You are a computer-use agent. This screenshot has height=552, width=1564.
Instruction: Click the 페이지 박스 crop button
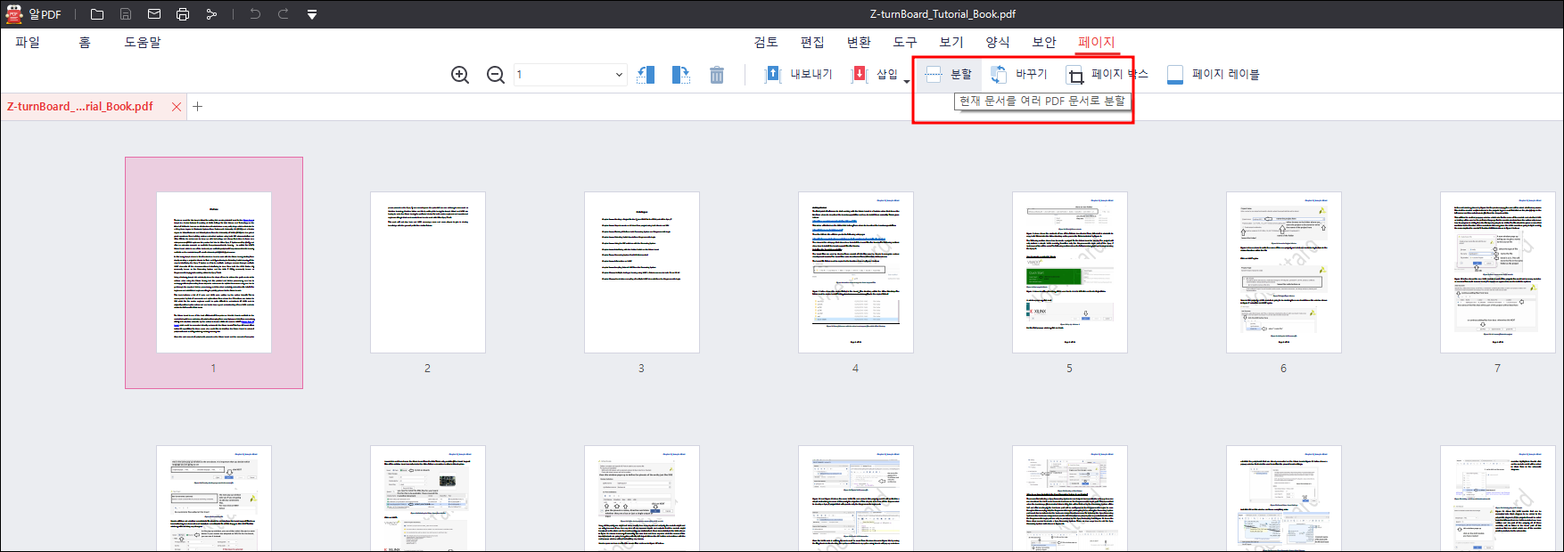1107,75
